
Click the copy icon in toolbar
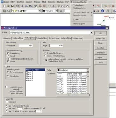pyautogui.click(x=26, y=6)
